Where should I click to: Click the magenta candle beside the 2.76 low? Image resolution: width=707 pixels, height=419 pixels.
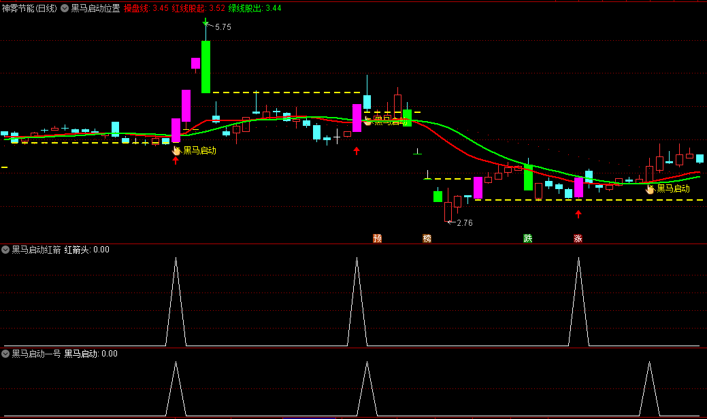point(478,188)
